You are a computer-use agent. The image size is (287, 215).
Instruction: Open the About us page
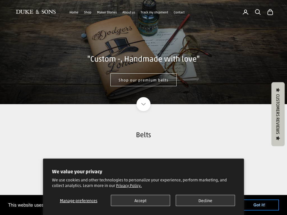[x=129, y=12]
